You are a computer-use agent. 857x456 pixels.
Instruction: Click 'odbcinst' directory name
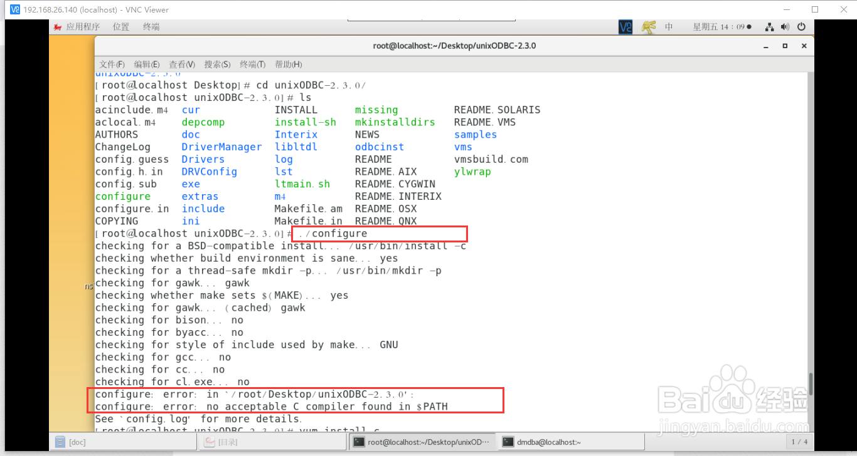(380, 147)
